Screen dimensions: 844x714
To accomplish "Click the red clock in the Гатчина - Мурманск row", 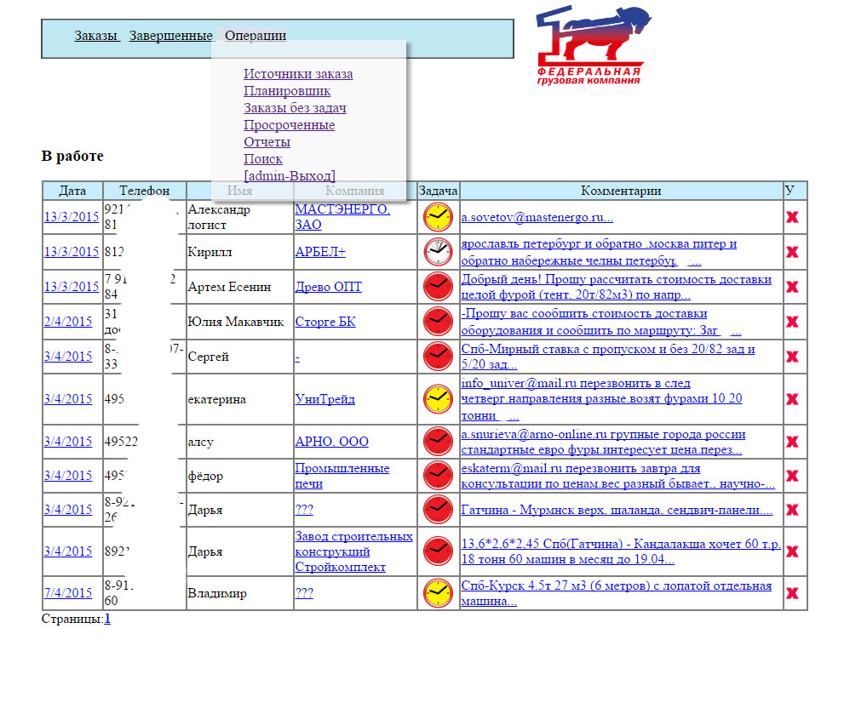I will pyautogui.click(x=438, y=510).
